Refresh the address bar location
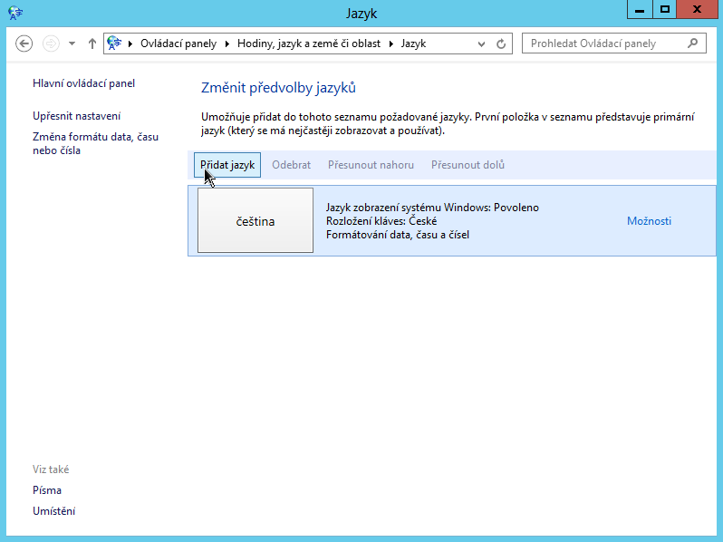This screenshot has height=542, width=723. (x=503, y=44)
